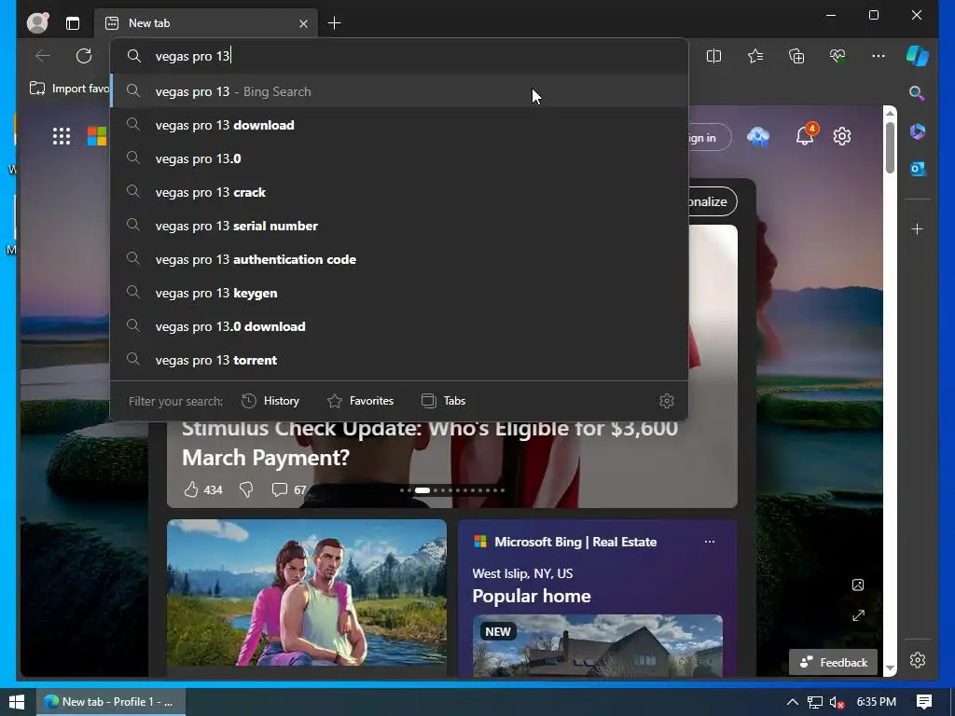Screen dimensions: 955x716
Task: Open the Copilot icon
Action: (918, 56)
